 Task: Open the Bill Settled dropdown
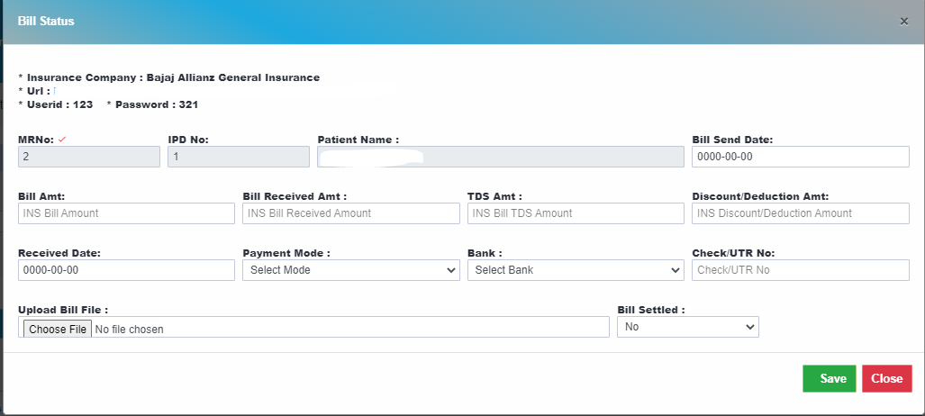click(x=688, y=326)
